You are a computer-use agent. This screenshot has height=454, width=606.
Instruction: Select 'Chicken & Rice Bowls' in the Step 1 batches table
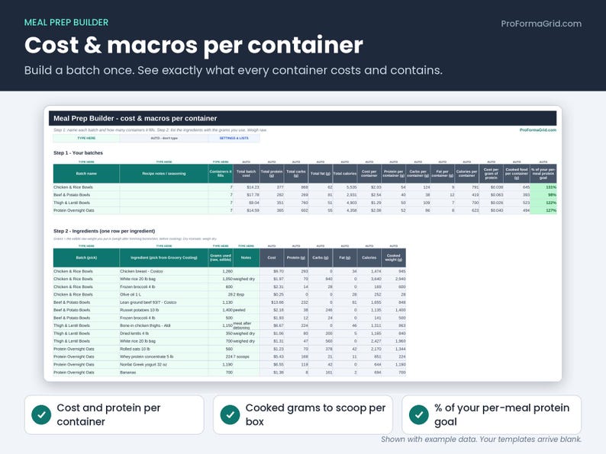(86, 187)
